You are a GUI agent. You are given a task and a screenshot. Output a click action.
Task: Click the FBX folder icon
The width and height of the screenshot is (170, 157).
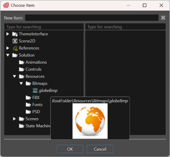tap(28, 98)
